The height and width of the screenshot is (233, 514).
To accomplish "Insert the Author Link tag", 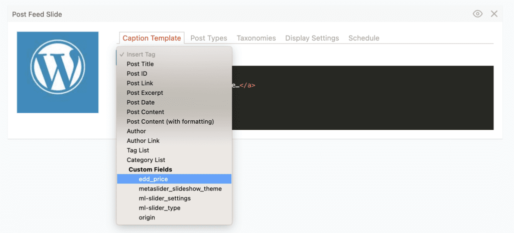I will [174, 141].
